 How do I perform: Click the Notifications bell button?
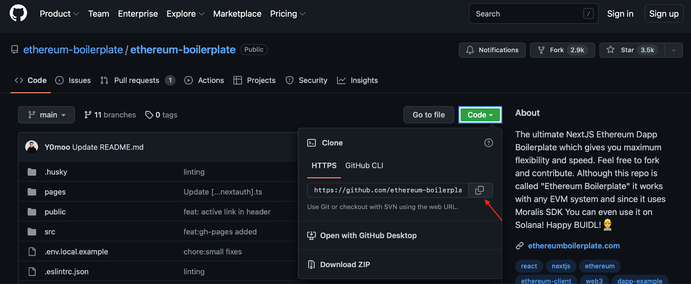pos(492,50)
